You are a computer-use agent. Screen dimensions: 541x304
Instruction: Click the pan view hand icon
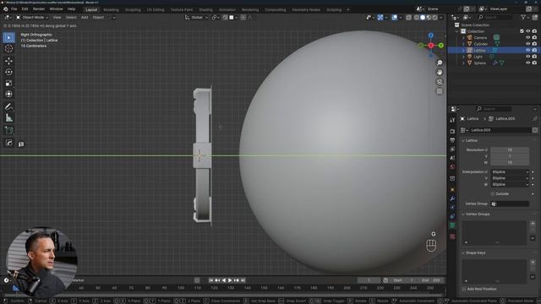pyautogui.click(x=440, y=73)
